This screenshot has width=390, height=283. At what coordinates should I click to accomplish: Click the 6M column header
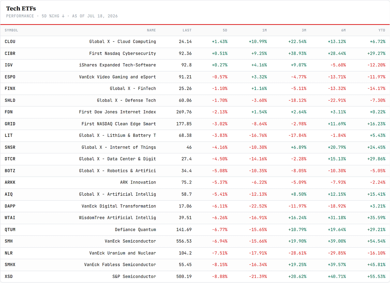343,30
